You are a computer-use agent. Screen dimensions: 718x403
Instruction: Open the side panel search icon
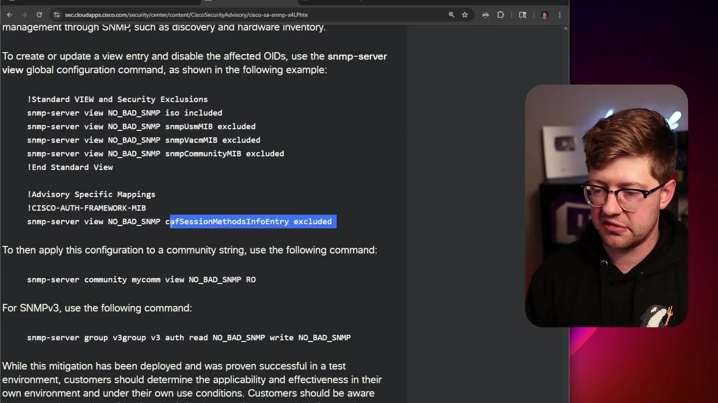pos(522,15)
